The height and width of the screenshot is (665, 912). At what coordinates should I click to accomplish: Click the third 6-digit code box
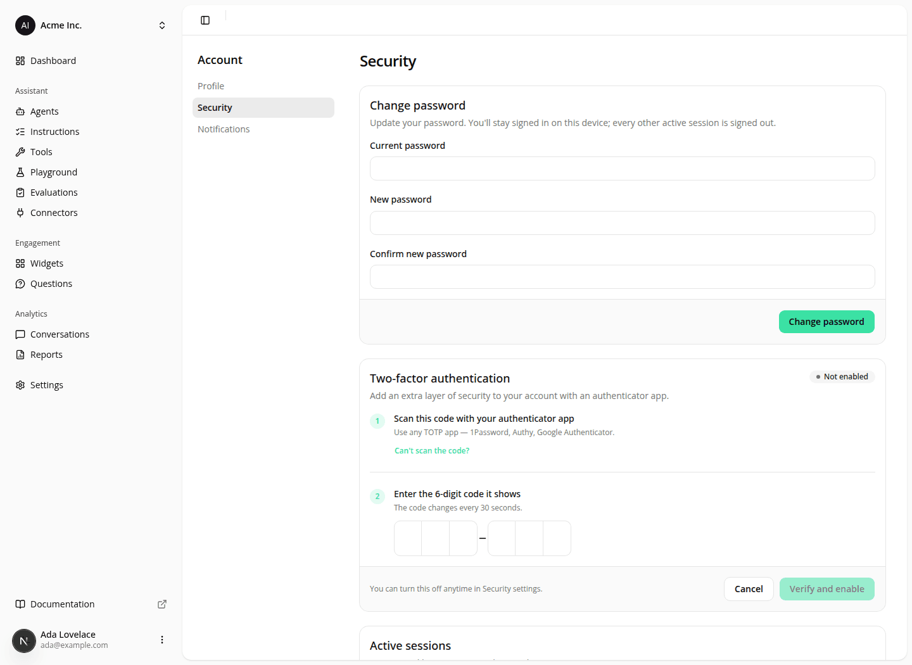point(464,538)
